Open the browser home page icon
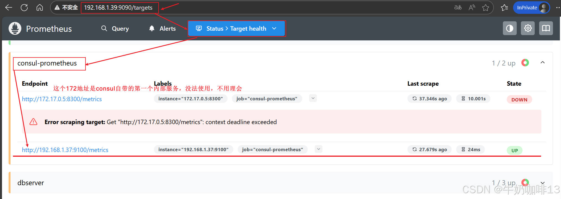Screen dimensions: 561x199 coord(40,7)
